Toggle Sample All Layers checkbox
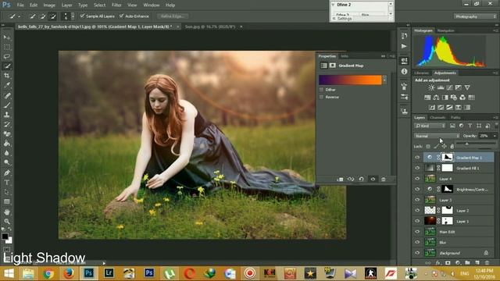 (83, 16)
